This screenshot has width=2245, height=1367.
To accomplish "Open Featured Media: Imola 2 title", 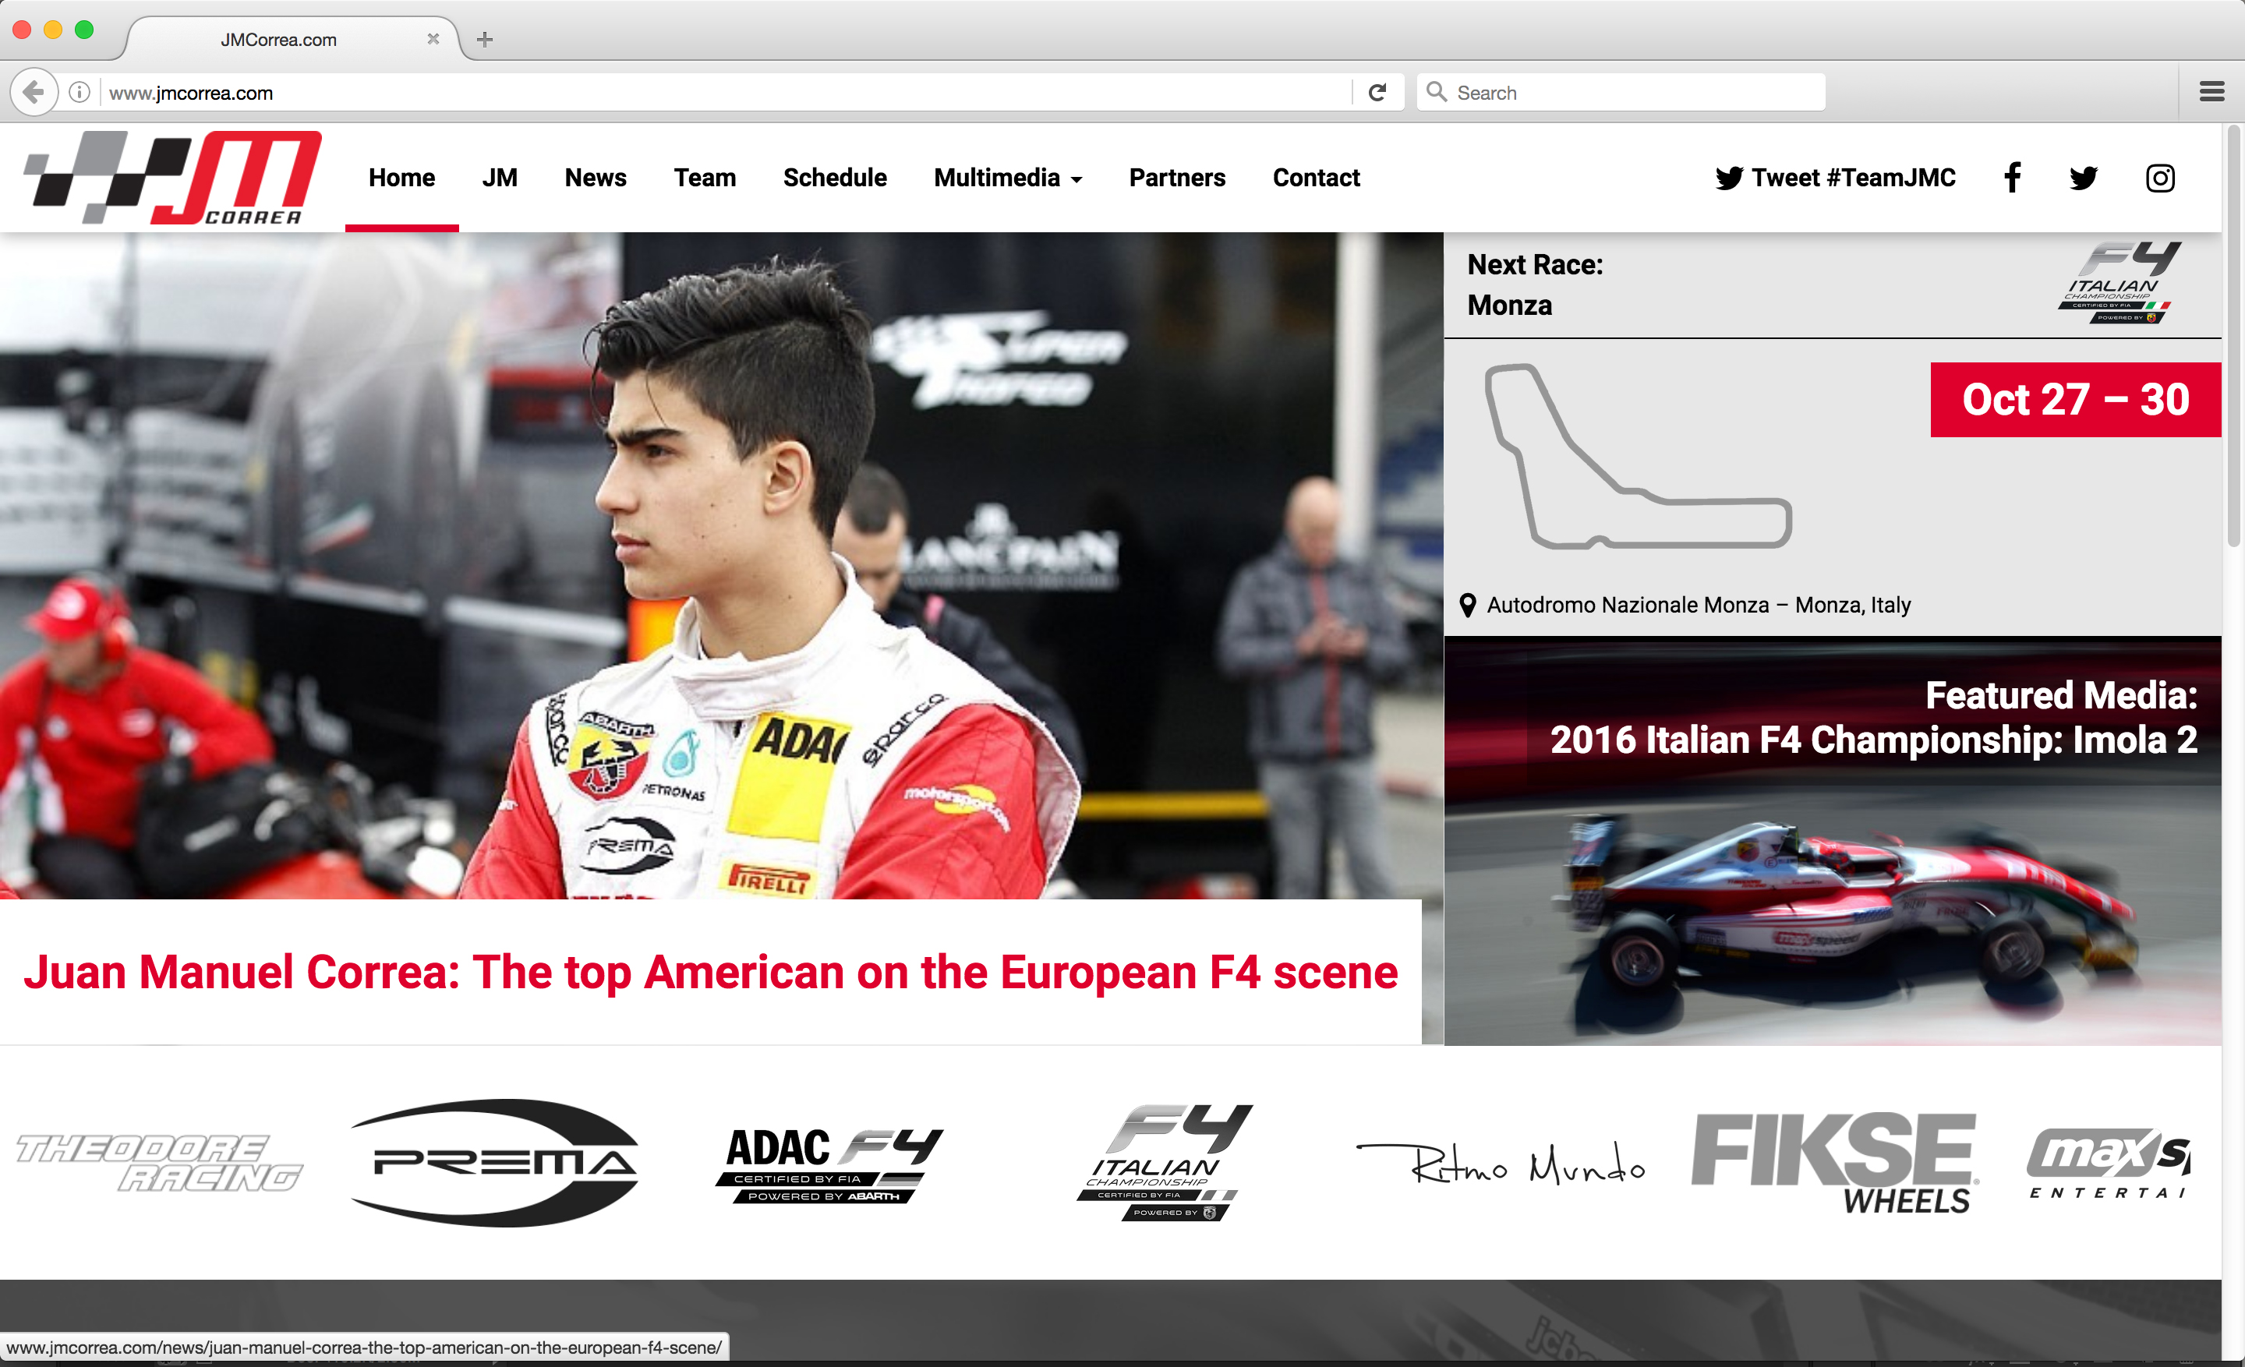I will pyautogui.click(x=1873, y=718).
